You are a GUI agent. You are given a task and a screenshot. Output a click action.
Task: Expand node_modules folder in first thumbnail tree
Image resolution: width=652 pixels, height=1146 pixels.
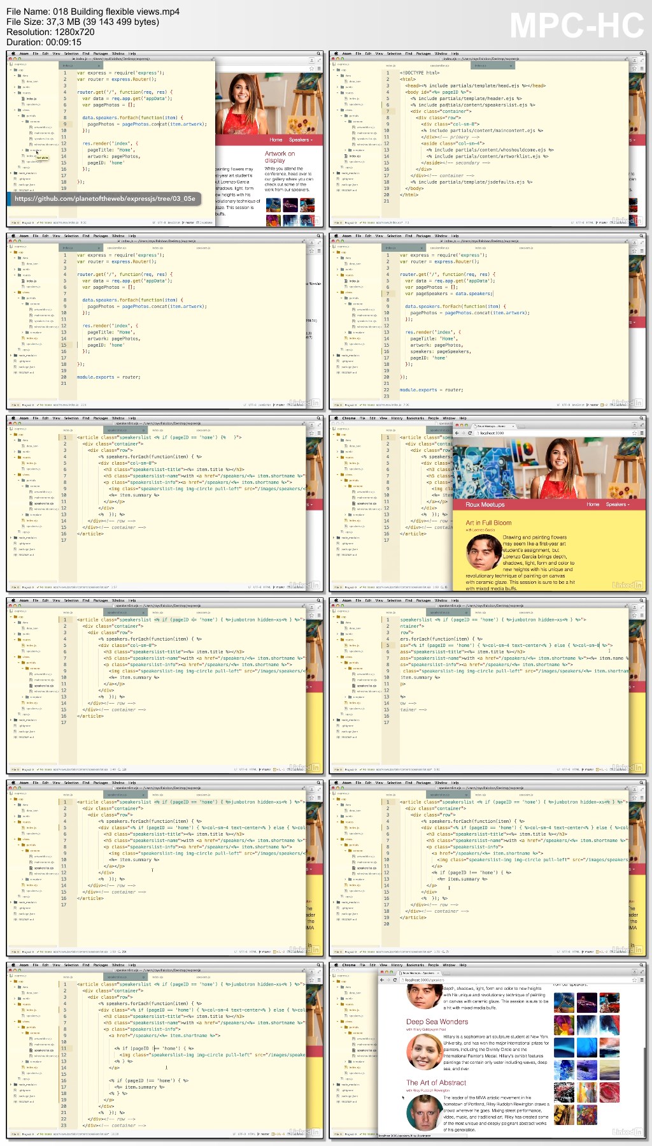[11, 173]
